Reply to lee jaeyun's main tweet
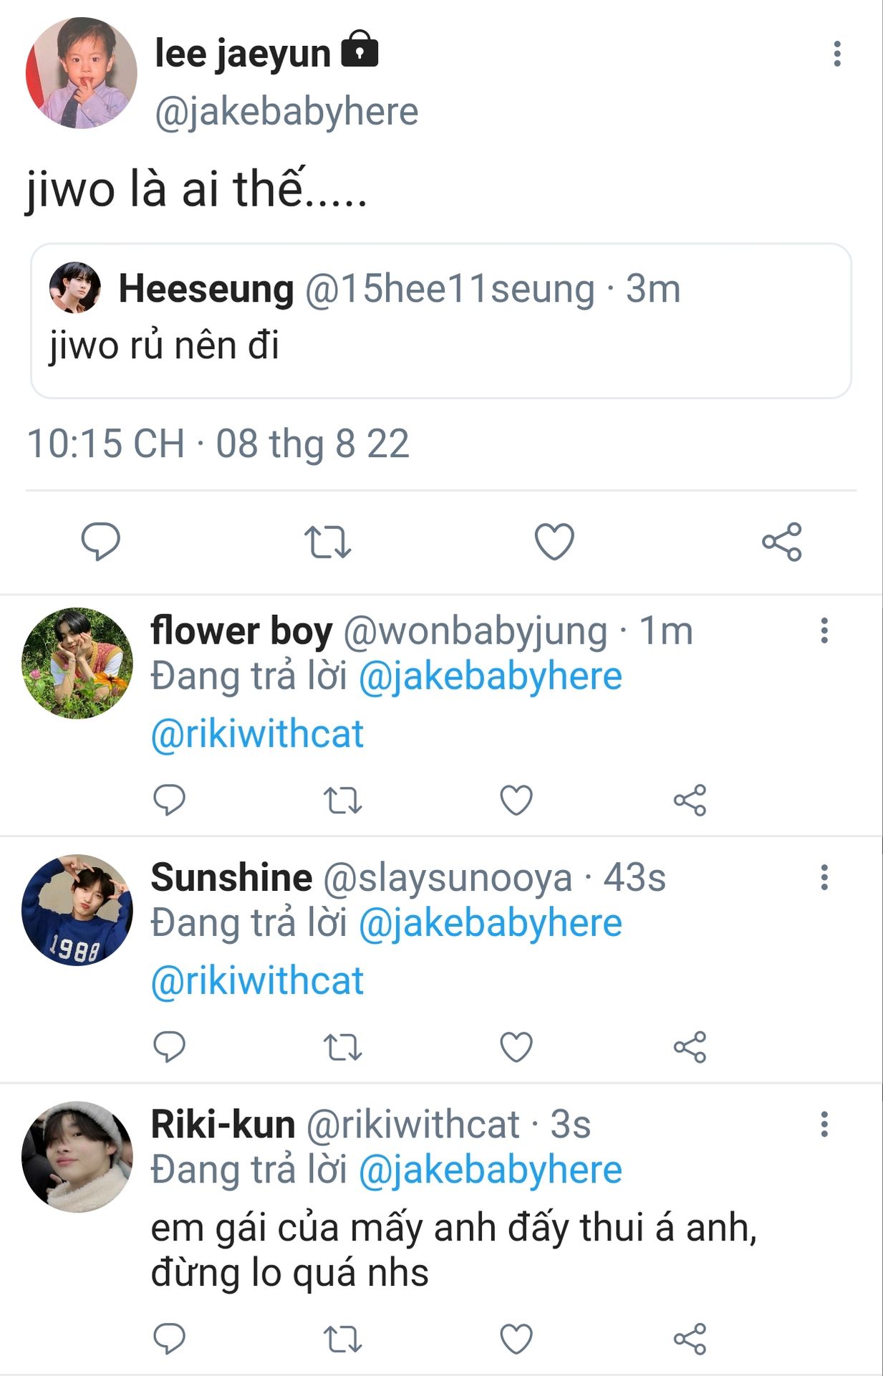Screen dimensions: 883x1376 100,541
